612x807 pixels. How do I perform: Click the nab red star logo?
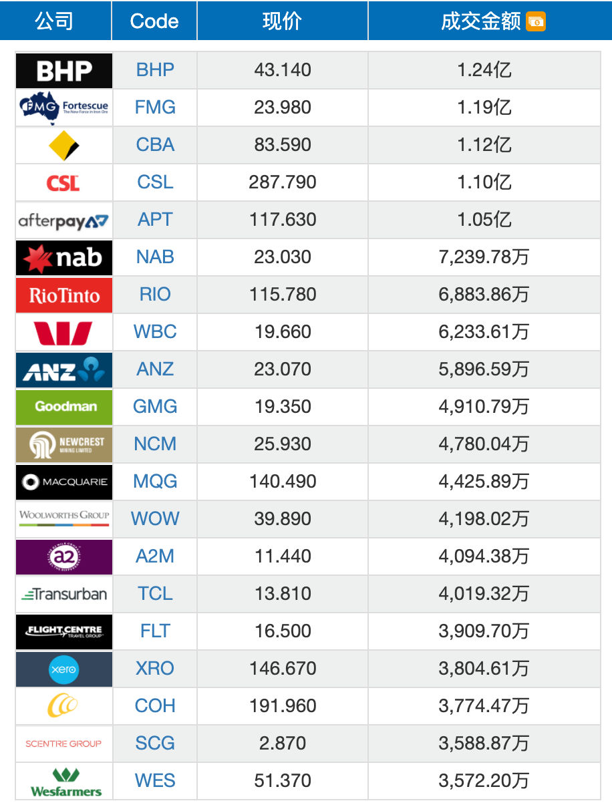coord(64,257)
